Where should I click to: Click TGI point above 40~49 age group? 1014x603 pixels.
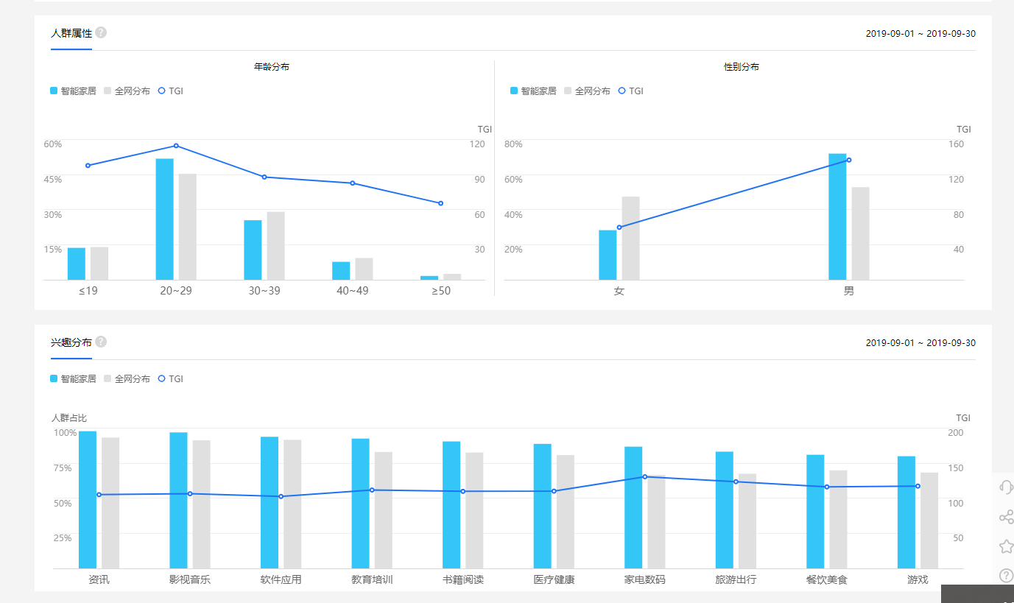pos(352,183)
